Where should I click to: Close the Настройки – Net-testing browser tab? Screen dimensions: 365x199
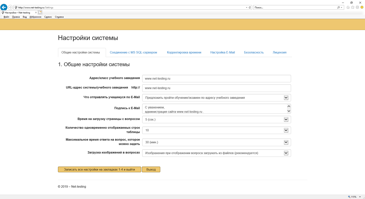(36, 12)
